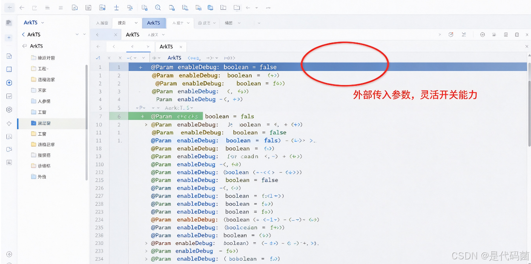Close the ArkTS editor tab in the lowest tab row
Viewport: 531px width, 264px height.
tap(181, 47)
